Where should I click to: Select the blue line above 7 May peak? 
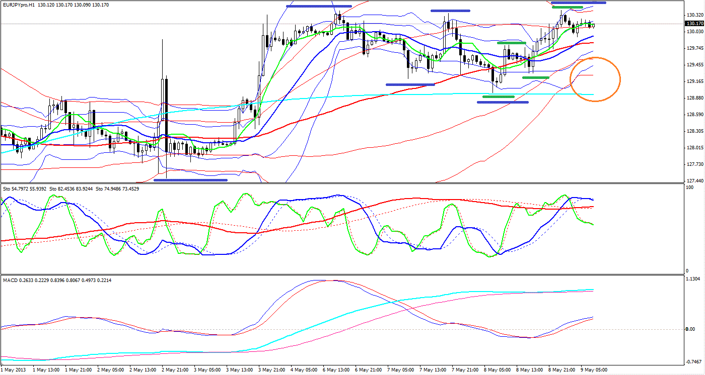coord(450,10)
